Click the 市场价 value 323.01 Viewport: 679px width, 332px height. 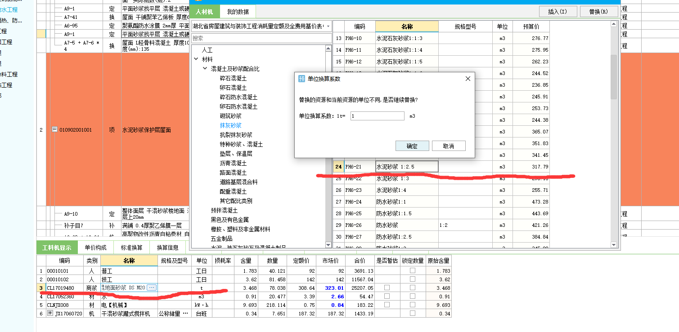click(x=334, y=288)
